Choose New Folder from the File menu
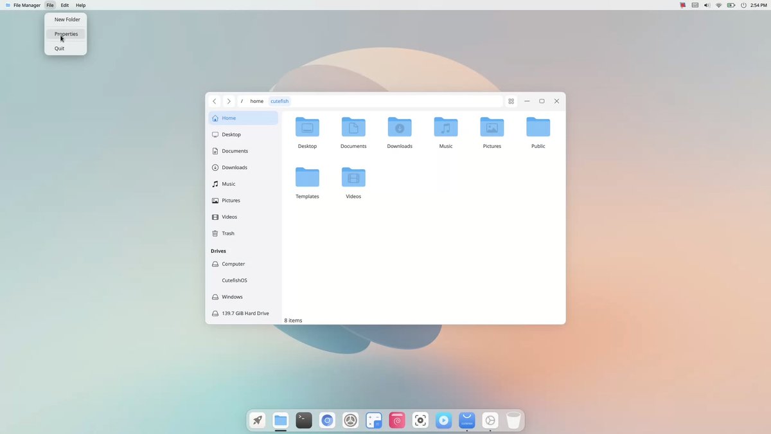The image size is (771, 434). (x=67, y=19)
